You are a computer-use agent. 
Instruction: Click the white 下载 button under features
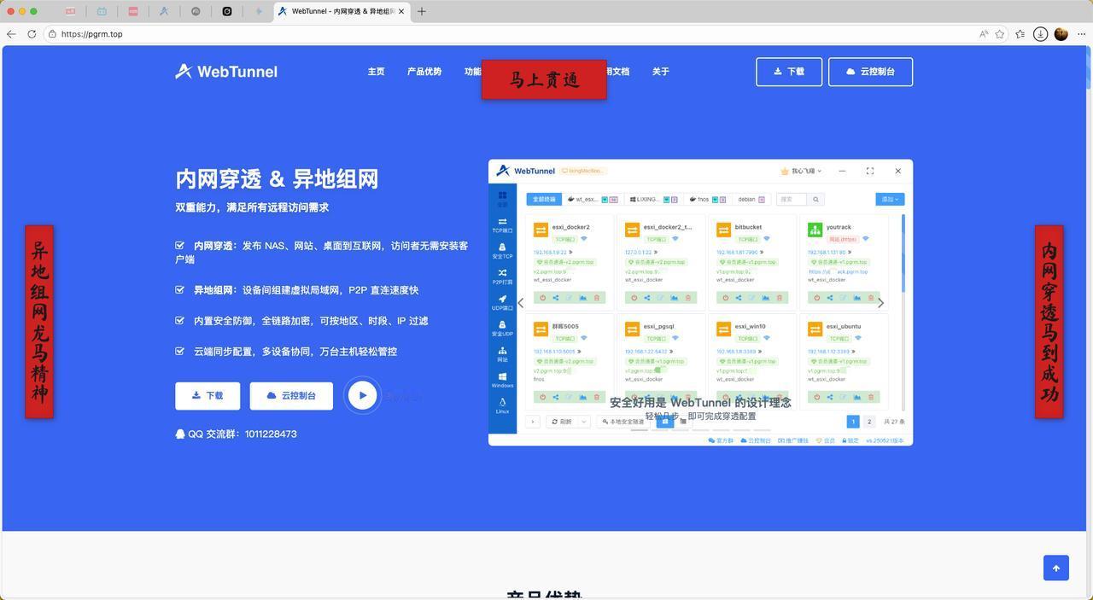[x=207, y=396]
